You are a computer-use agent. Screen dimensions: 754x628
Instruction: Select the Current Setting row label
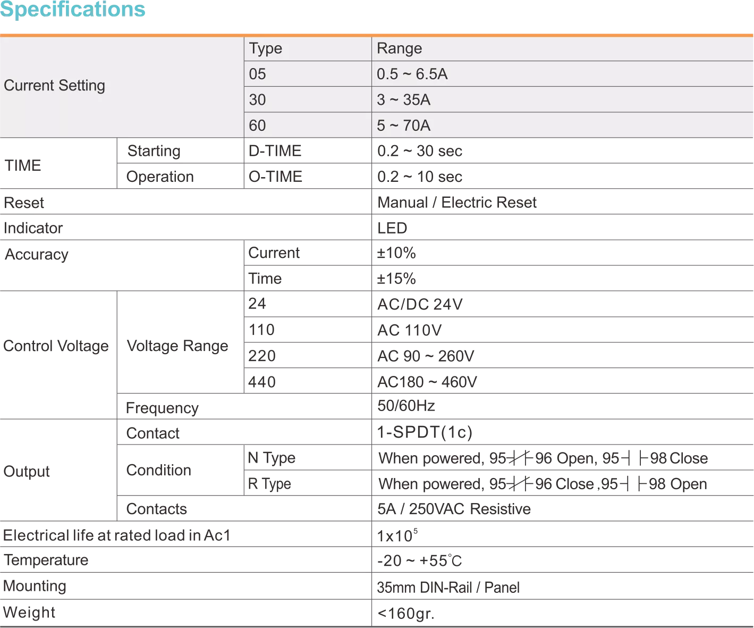pyautogui.click(x=54, y=86)
